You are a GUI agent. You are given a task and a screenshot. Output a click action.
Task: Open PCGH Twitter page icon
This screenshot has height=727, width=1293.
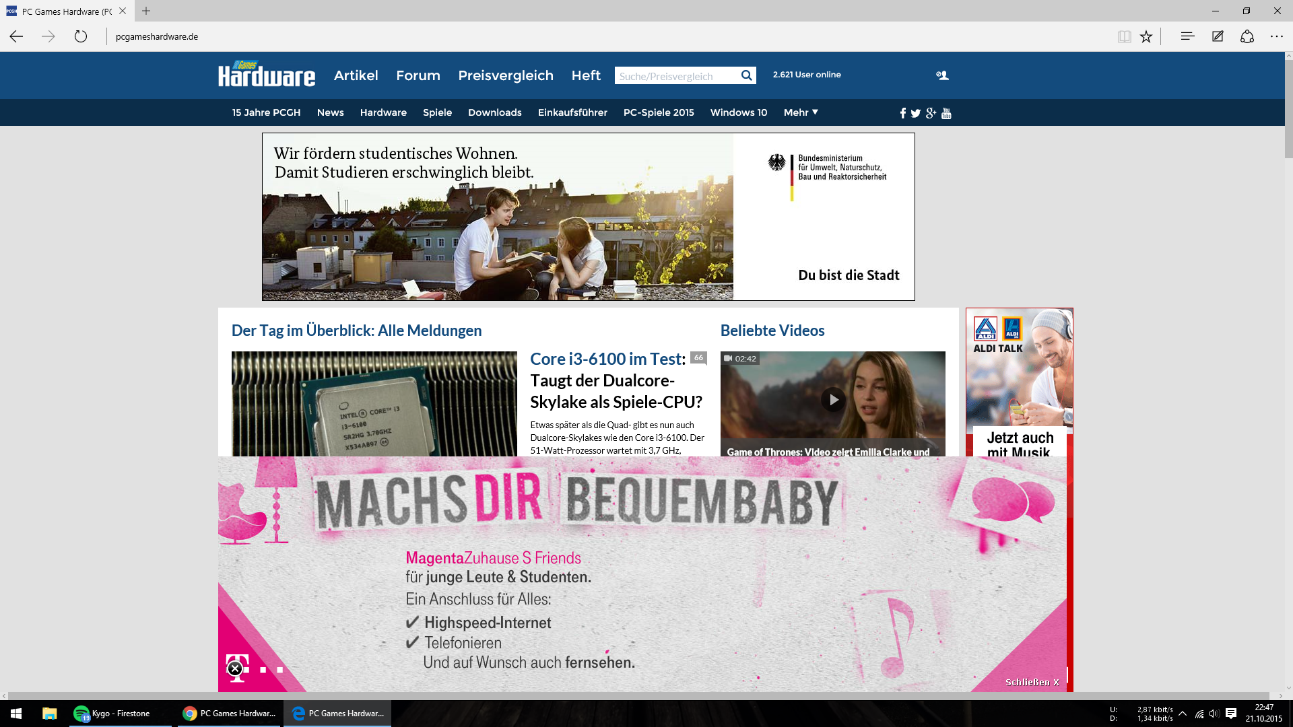916,113
